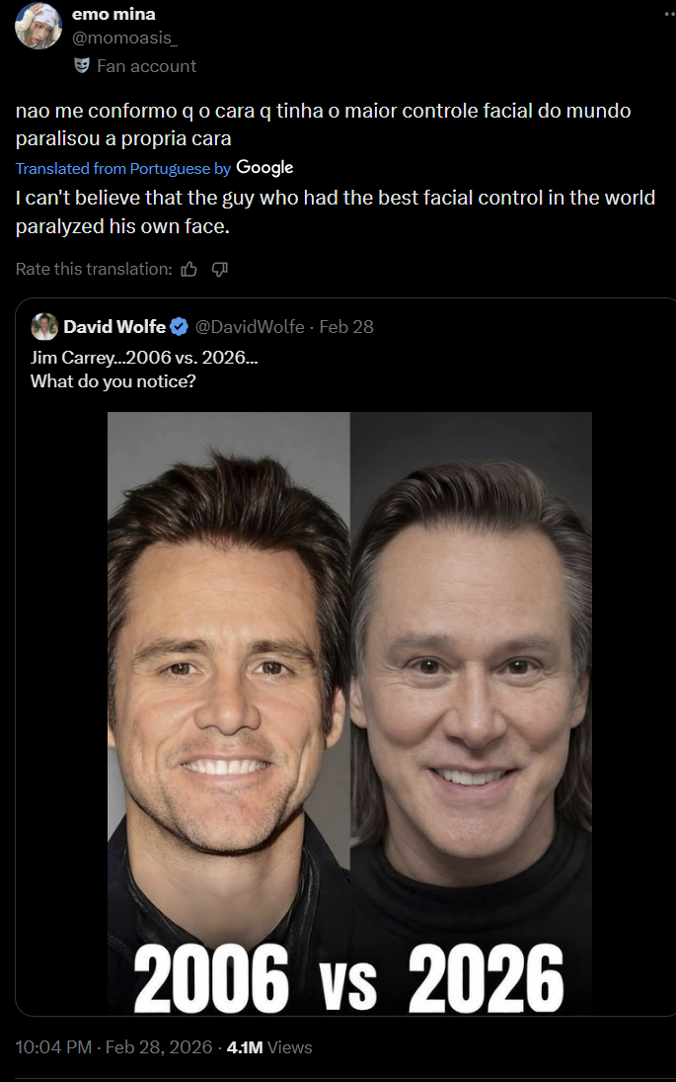Click the Fan account label text
The image size is (676, 1082).
coord(146,66)
